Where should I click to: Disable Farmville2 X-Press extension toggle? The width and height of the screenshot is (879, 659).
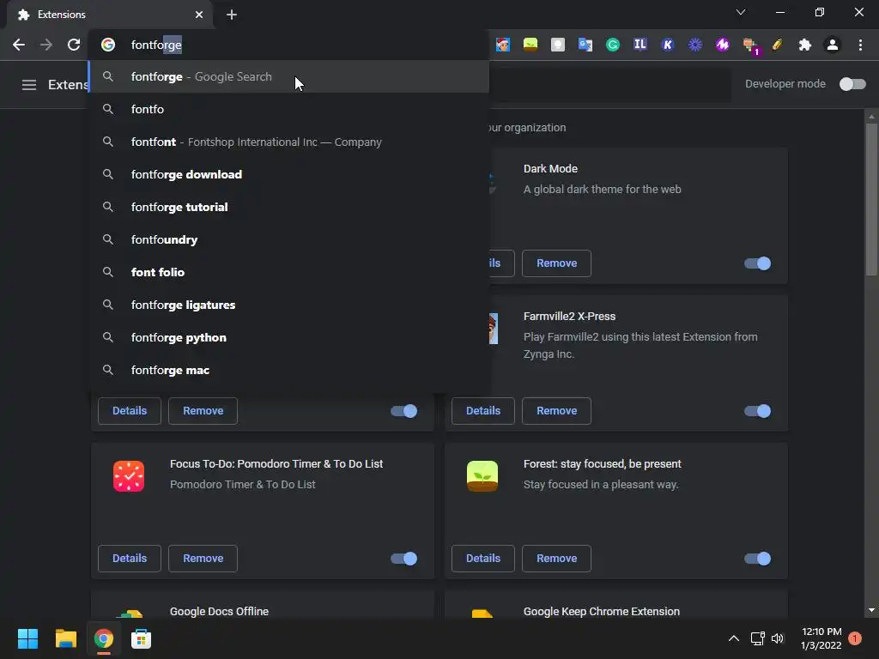757,411
